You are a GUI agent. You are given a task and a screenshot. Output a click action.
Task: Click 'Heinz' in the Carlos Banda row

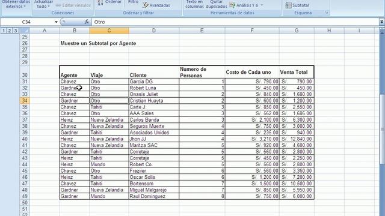75,120
